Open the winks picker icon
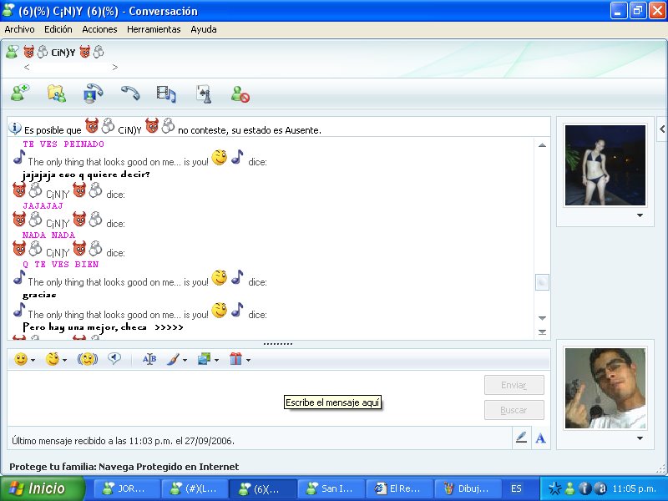This screenshot has width=668, height=501. point(53,360)
